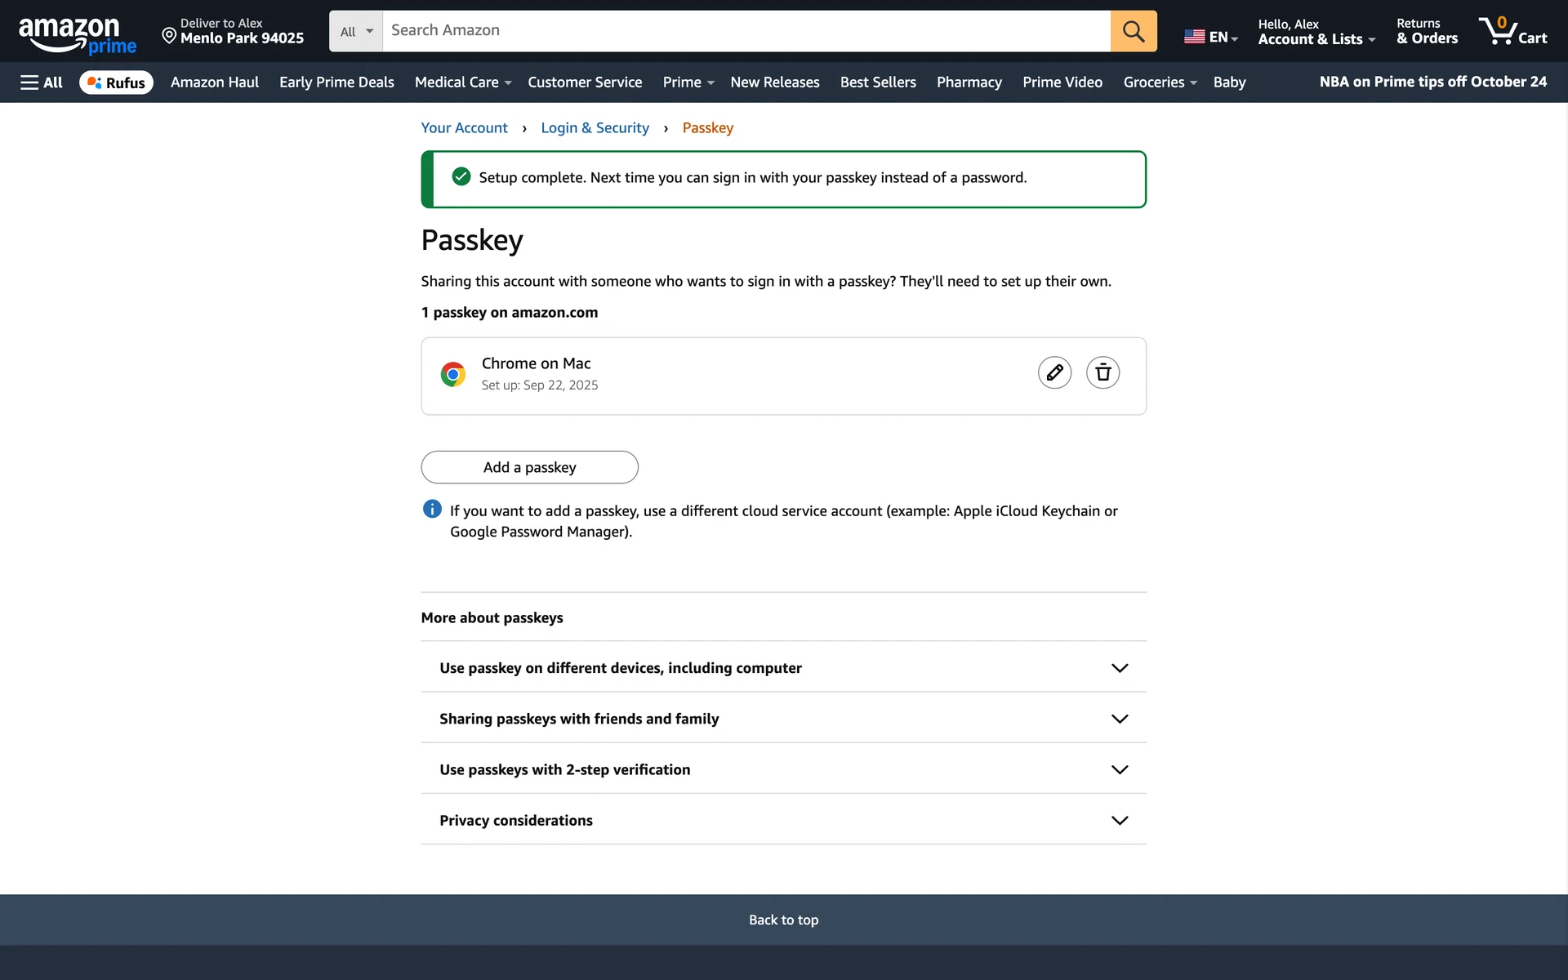Screen dimensions: 1568x980
Task: Click the pencil edit icon for Chrome on Mac passkey
Action: point(1054,372)
